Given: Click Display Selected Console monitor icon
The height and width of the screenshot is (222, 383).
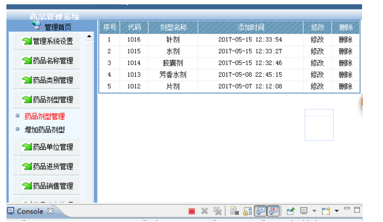Looking at the screenshot, I should click(x=304, y=211).
